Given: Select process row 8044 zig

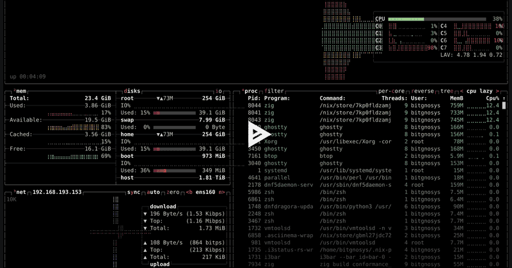Looking at the screenshot, I should [373, 106].
